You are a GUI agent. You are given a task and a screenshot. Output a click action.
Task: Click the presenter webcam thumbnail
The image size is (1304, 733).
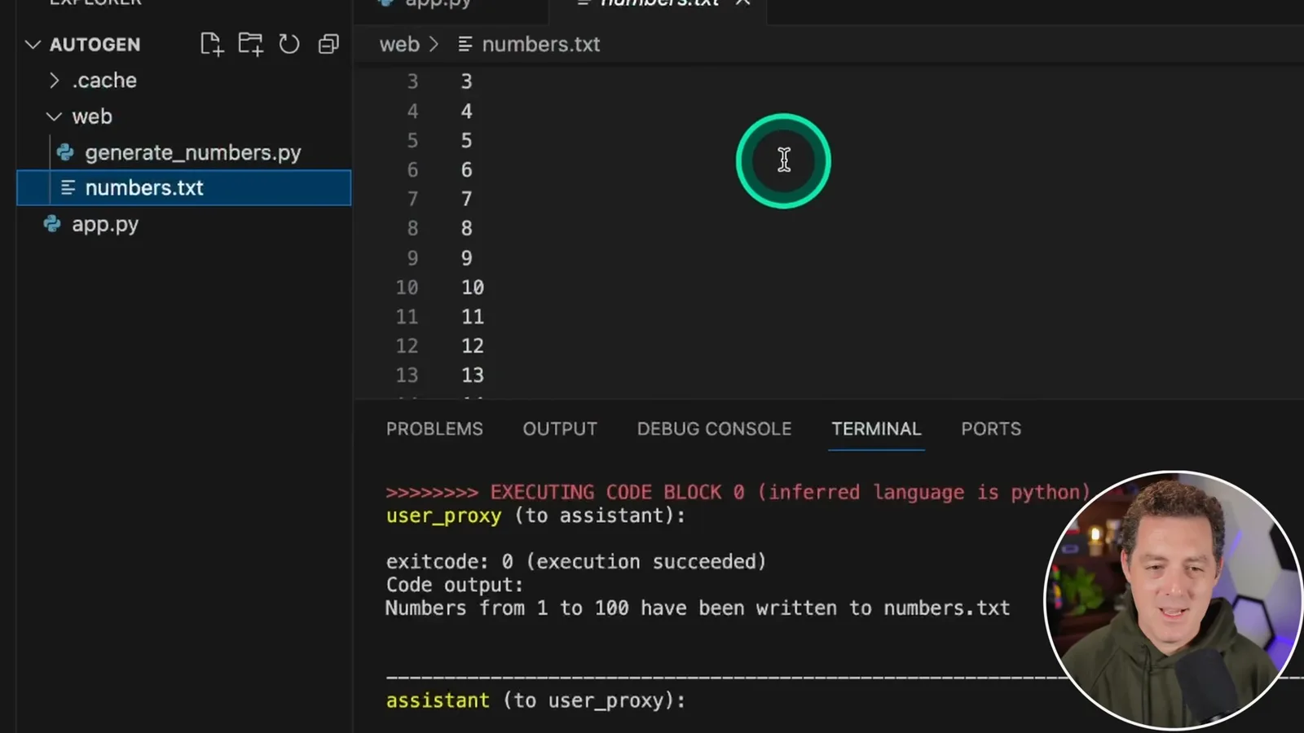click(x=1172, y=600)
